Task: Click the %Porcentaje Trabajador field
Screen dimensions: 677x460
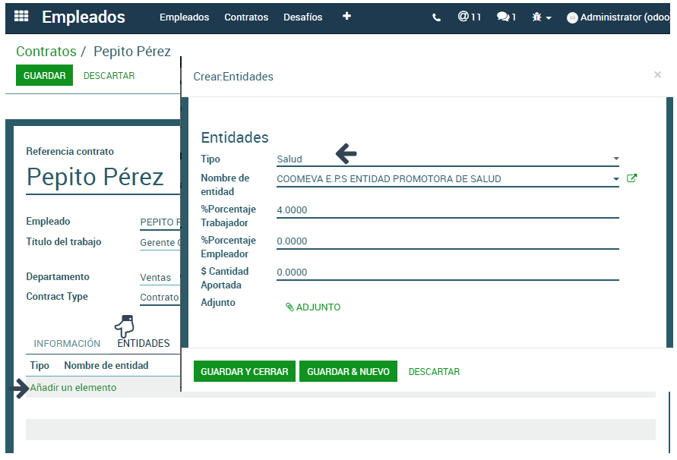Action: coord(447,210)
